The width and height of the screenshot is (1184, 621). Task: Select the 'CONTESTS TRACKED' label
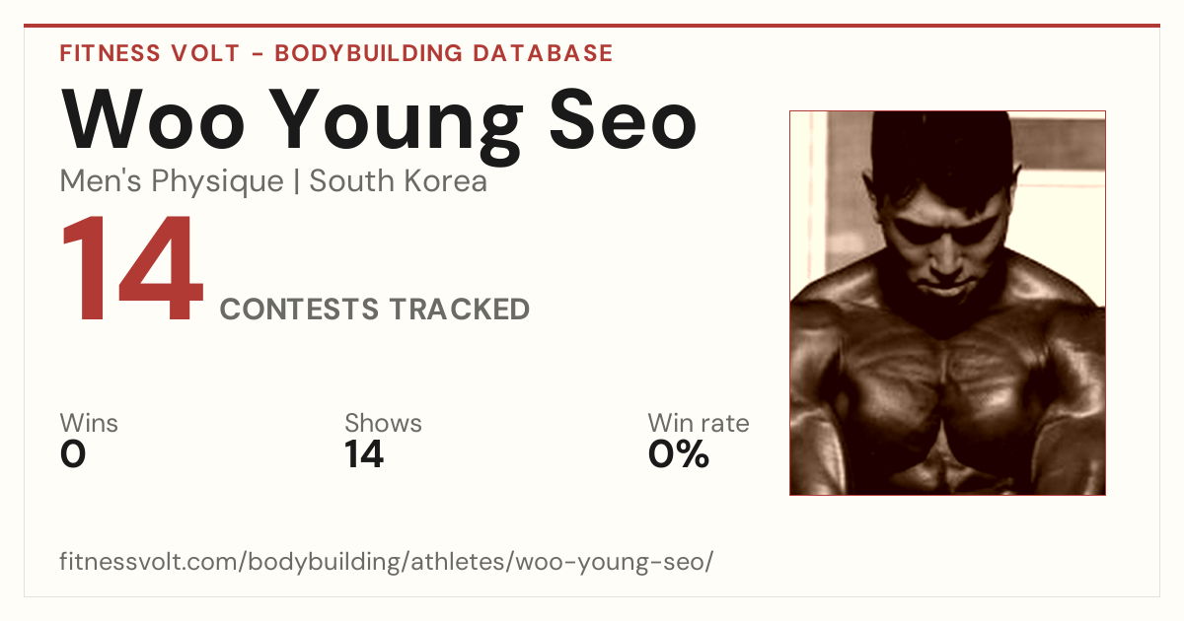tap(375, 310)
